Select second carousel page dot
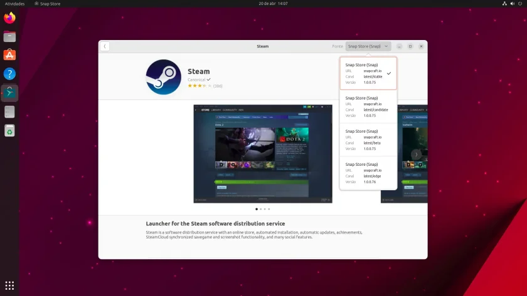 (261, 209)
